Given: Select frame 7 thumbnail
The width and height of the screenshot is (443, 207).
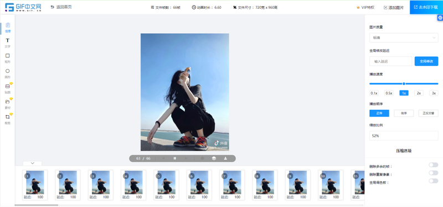Looking at the screenshot, I should [x=232, y=185].
